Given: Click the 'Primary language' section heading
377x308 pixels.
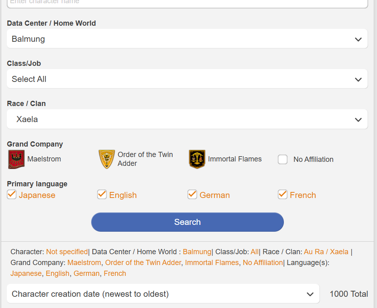Looking at the screenshot, I should [x=37, y=184].
